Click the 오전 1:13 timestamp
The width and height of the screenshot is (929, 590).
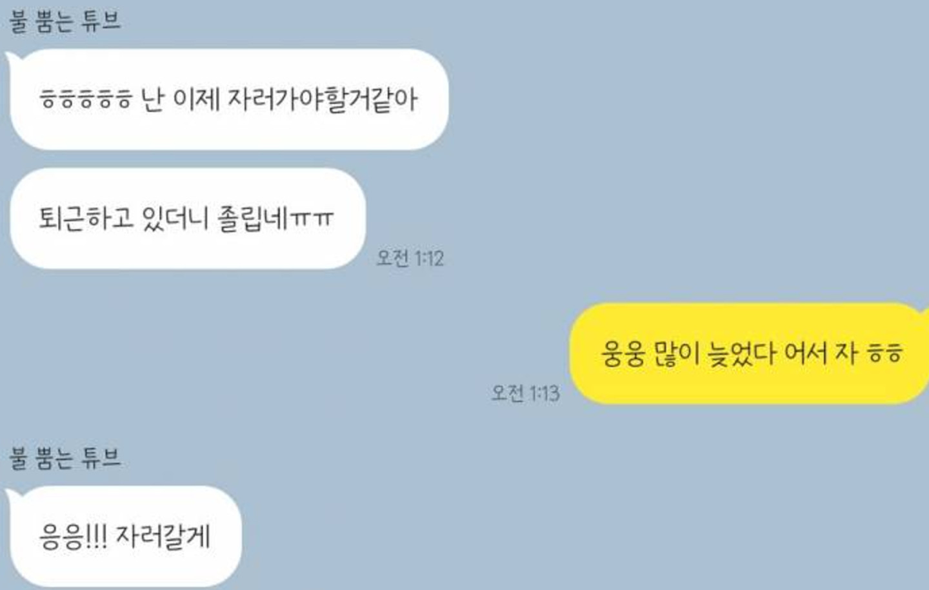[x=526, y=393]
